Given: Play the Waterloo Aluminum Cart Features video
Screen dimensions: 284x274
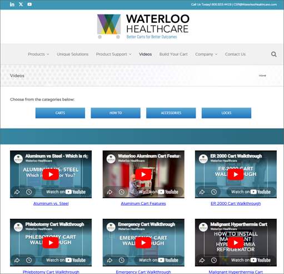Looking at the screenshot, I should point(143,174).
